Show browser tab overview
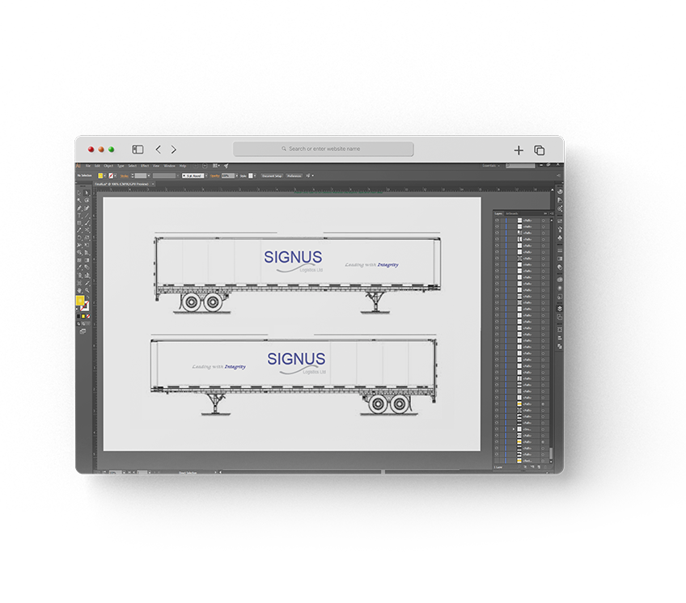This screenshot has height=603, width=686. (x=540, y=150)
